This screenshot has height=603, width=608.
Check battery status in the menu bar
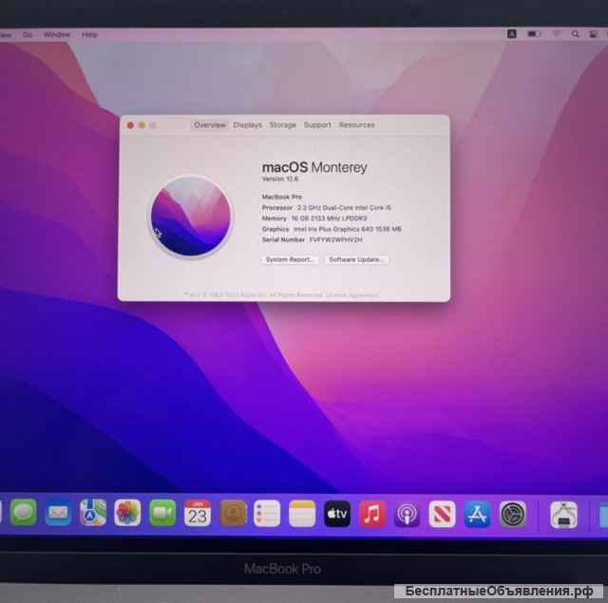pyautogui.click(x=534, y=34)
